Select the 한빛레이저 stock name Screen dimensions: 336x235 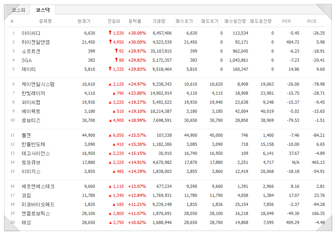[33, 93]
